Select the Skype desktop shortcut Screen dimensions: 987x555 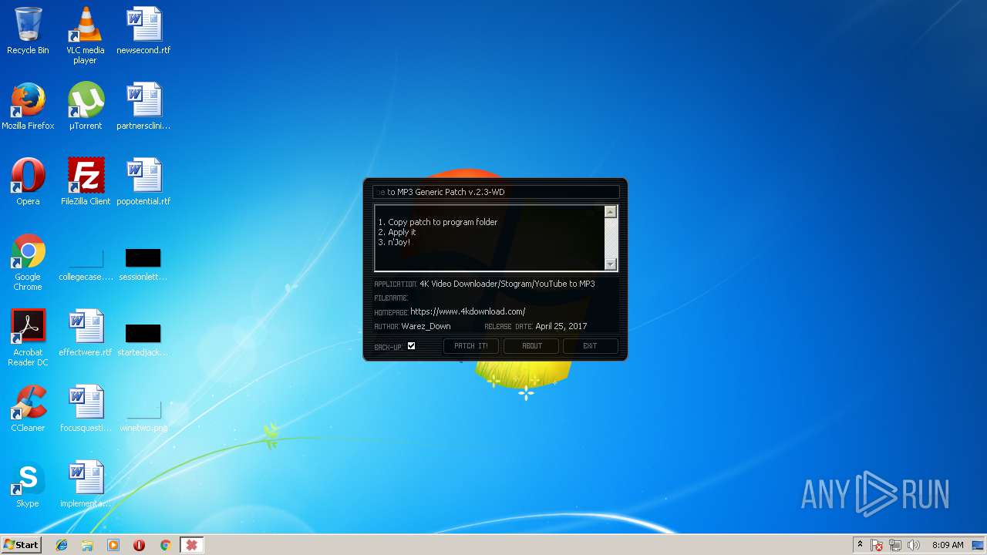coord(28,484)
